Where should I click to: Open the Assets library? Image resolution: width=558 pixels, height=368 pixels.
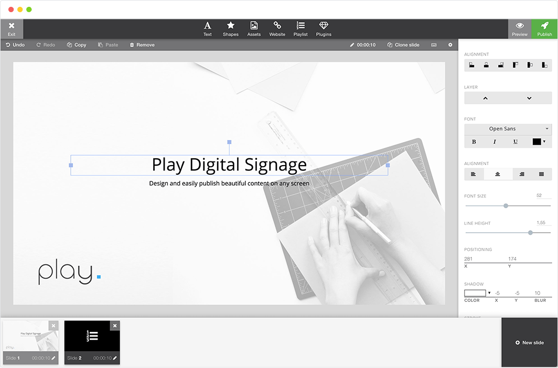(x=254, y=29)
